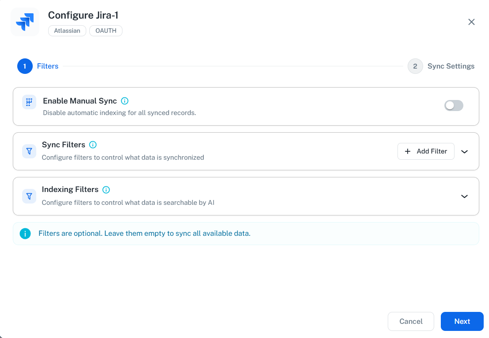
Task: Click the manual sync grid icon
Action: point(29,102)
